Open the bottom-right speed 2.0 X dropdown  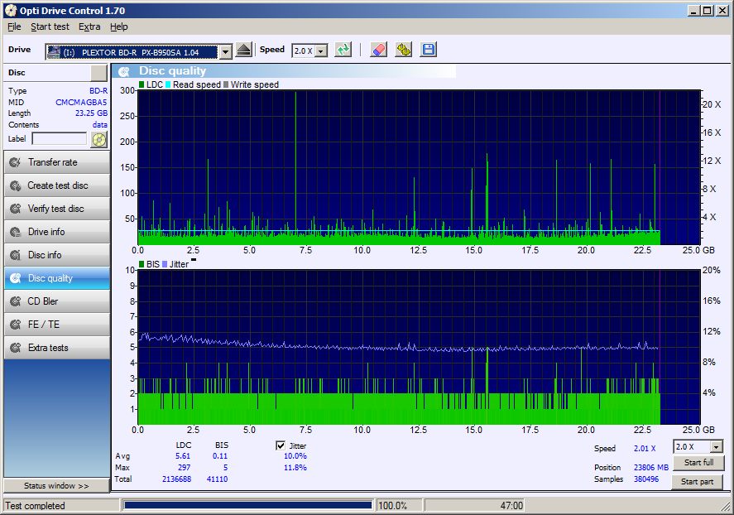point(717,447)
